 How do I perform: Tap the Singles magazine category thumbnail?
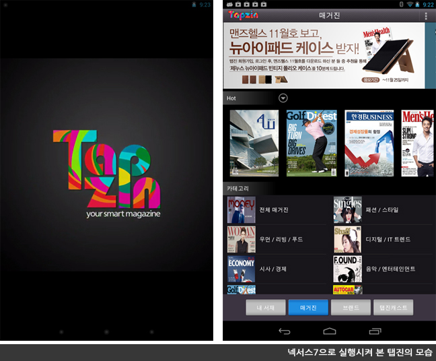(x=348, y=210)
